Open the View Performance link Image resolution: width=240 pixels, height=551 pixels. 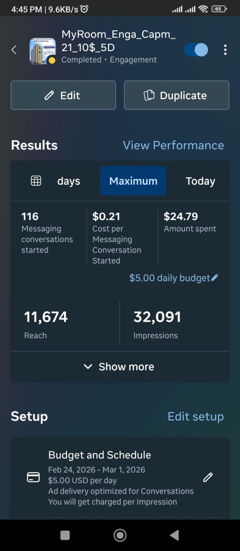point(173,145)
